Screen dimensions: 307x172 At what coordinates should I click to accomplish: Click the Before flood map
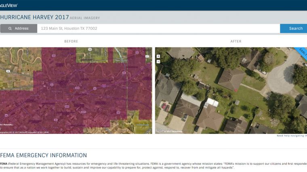(x=76, y=90)
